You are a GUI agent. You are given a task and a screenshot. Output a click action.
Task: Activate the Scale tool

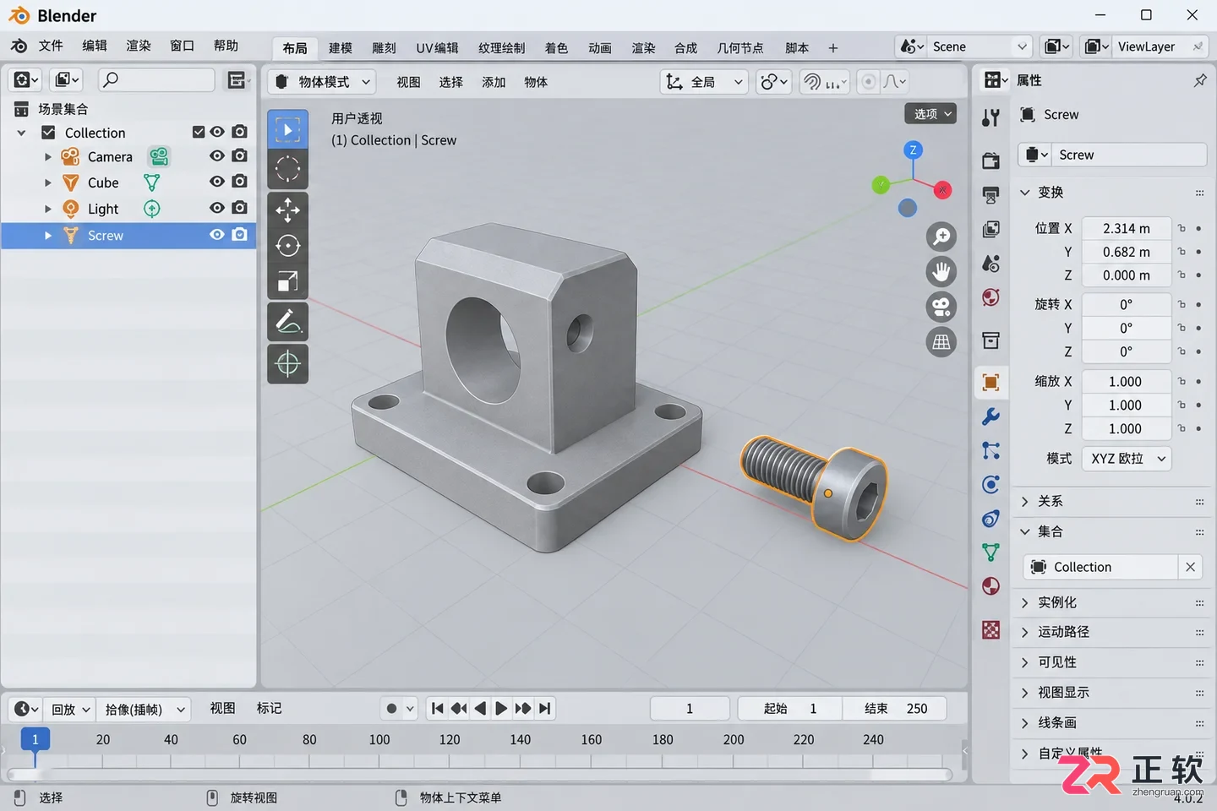[x=287, y=282]
